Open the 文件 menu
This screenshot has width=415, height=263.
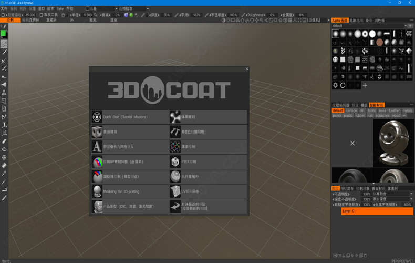4,9
